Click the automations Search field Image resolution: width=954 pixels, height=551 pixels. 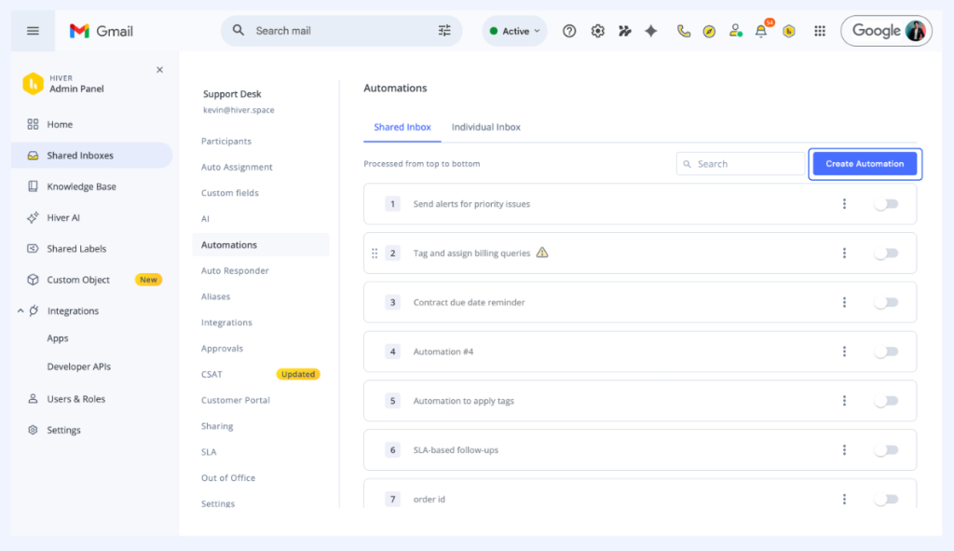pos(741,164)
